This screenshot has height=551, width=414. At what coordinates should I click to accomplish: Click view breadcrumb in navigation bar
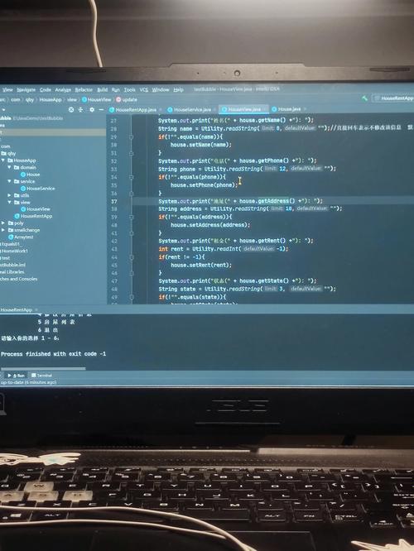tap(72, 100)
